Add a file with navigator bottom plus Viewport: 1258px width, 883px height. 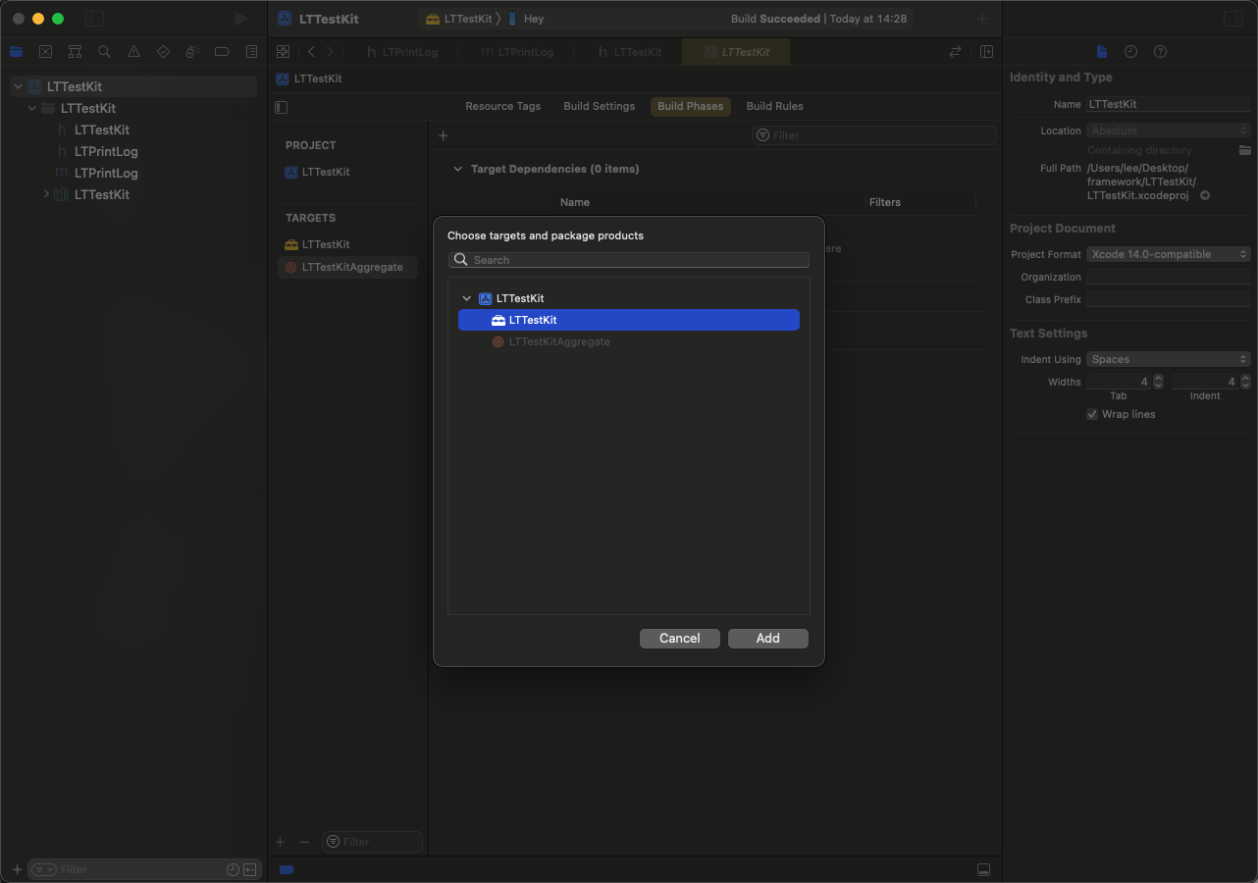coord(17,869)
